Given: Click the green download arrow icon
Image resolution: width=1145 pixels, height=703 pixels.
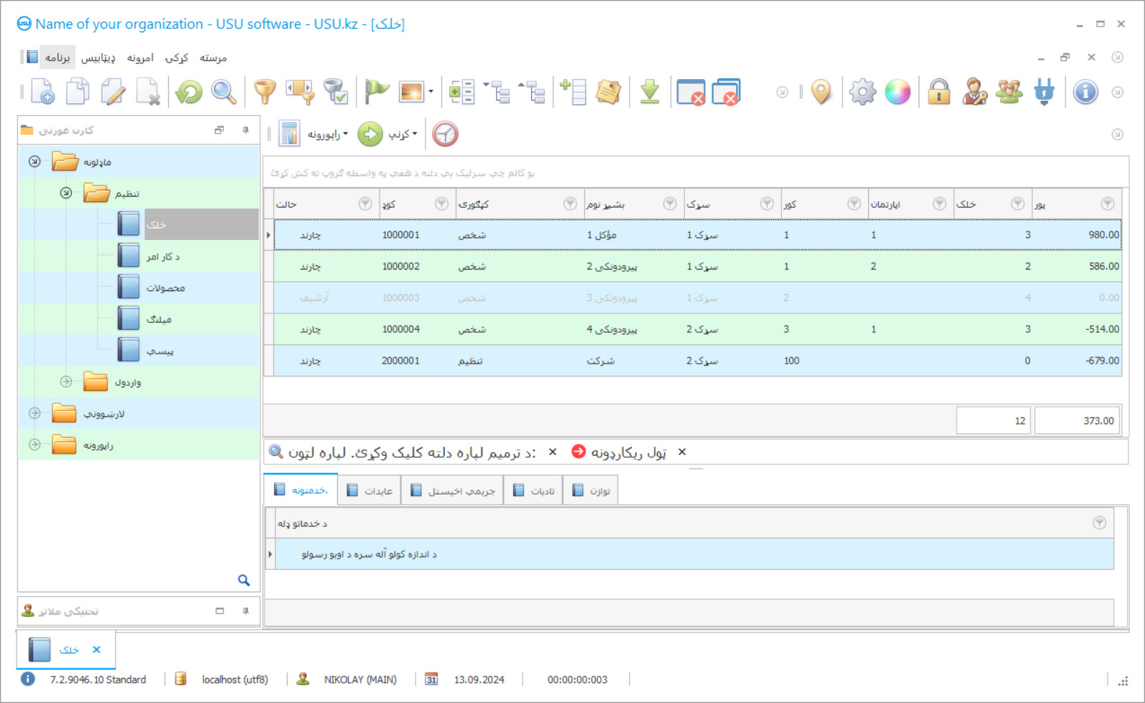Looking at the screenshot, I should click(x=650, y=92).
